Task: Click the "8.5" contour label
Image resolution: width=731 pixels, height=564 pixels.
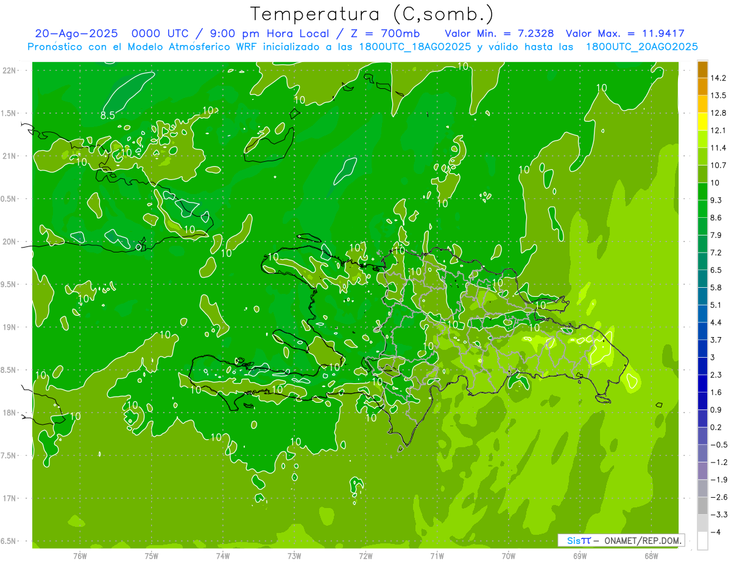Action: pos(108,115)
